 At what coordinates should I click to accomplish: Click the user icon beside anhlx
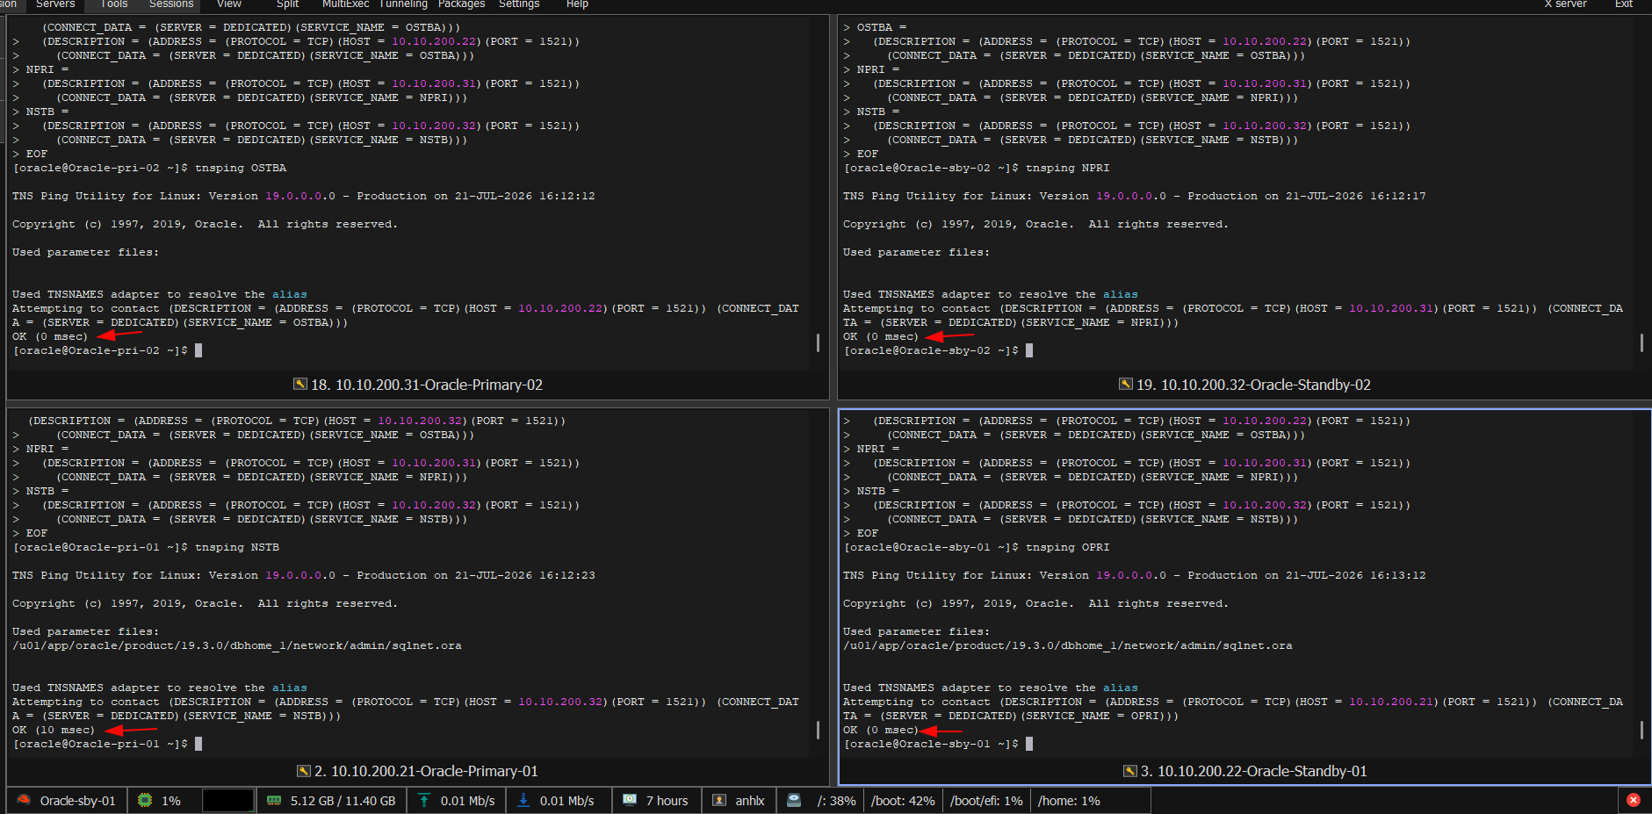[719, 800]
